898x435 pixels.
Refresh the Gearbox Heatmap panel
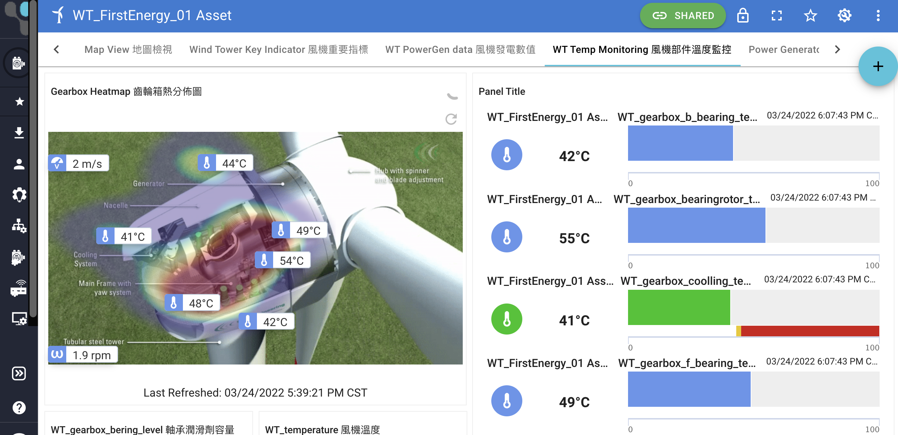point(451,119)
